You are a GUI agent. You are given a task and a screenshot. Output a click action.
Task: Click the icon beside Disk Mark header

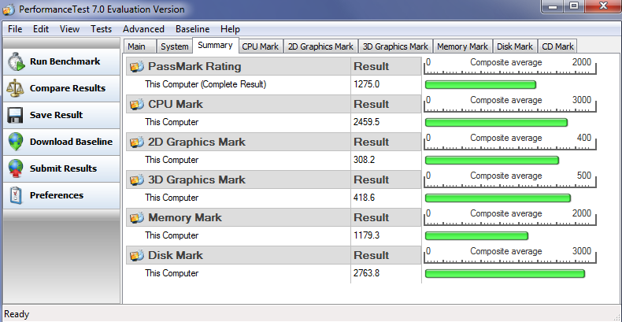coord(137,255)
